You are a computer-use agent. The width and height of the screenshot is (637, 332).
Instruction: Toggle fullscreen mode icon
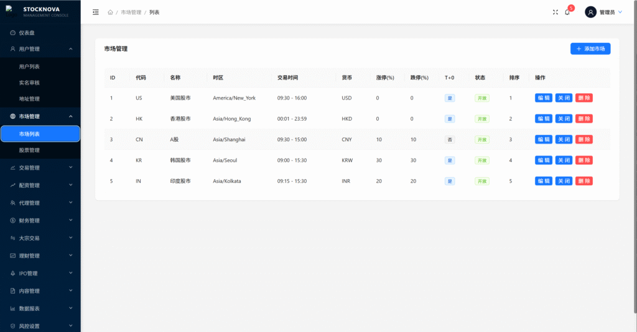556,12
